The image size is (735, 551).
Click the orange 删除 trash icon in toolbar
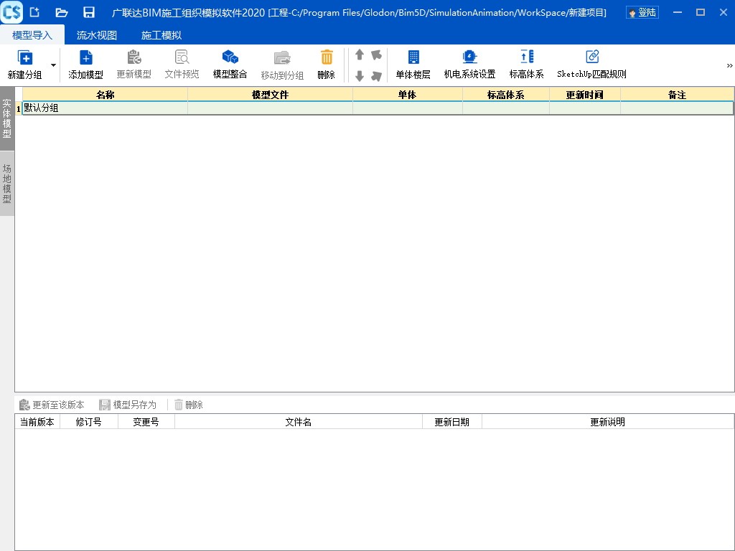[327, 57]
